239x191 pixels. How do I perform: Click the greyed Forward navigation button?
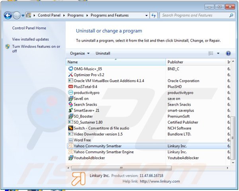pyautogui.click(x=17, y=15)
